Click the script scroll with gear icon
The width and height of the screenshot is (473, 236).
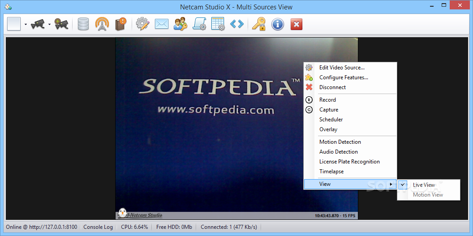tap(199, 24)
